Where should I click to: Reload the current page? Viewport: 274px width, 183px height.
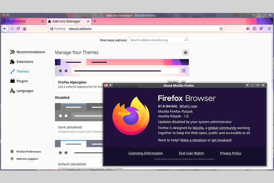pos(18,29)
